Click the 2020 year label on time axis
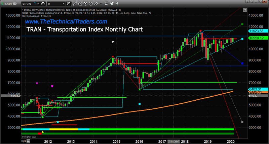Screen dimensions: 269x144 231,142
